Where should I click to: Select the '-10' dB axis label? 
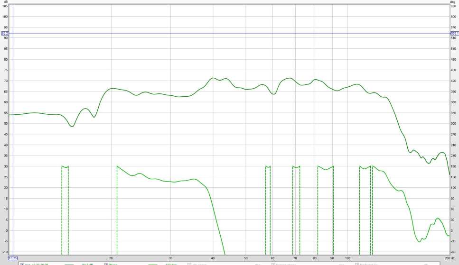[x=5, y=252]
